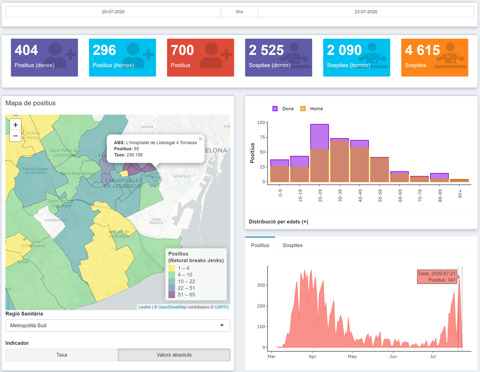Image resolution: width=480 pixels, height=372 pixels.
Task: Click the purple 51 – 65 legend swatch
Action: pyautogui.click(x=172, y=295)
